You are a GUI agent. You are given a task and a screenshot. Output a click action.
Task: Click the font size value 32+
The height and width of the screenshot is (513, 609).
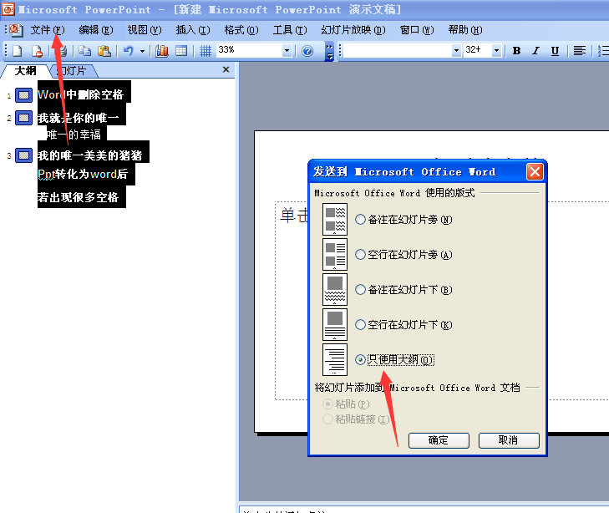[x=473, y=49]
